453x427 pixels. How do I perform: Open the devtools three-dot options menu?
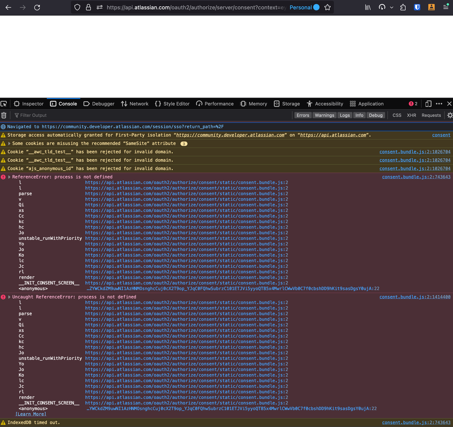click(439, 104)
